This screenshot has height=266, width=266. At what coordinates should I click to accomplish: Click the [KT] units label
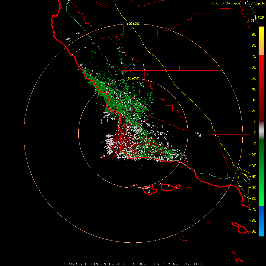(x=252, y=21)
